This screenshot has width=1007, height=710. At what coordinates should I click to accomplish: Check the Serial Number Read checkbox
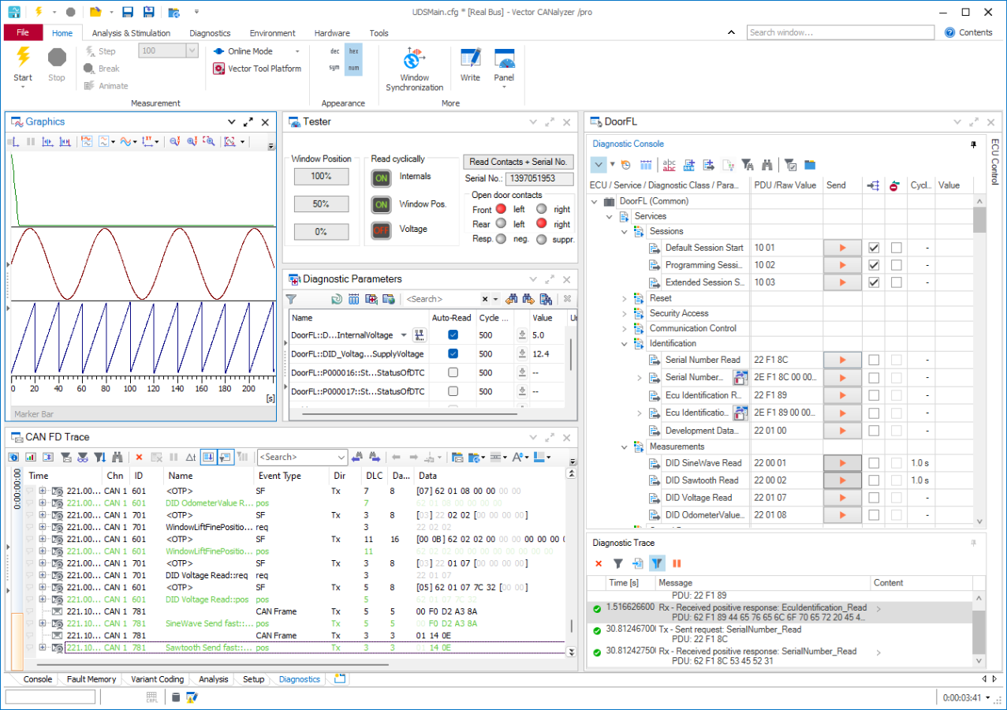(874, 360)
